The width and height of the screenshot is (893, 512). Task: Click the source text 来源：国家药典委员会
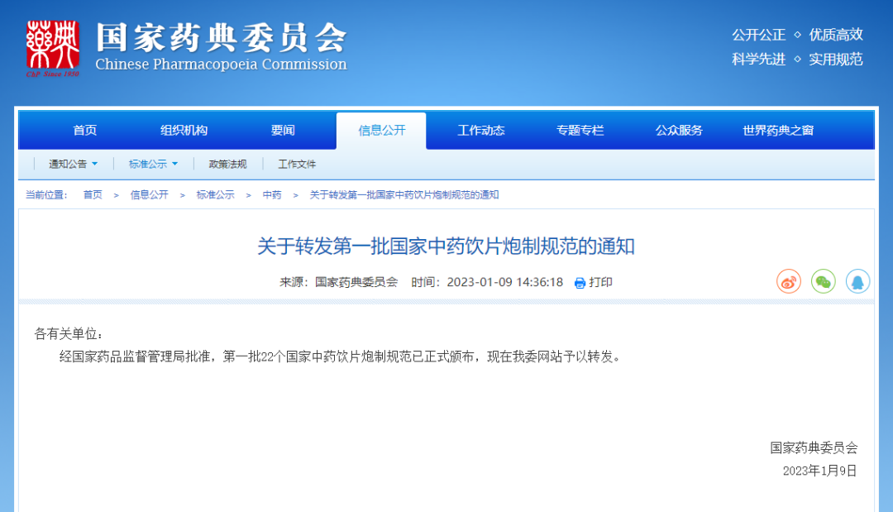(338, 283)
